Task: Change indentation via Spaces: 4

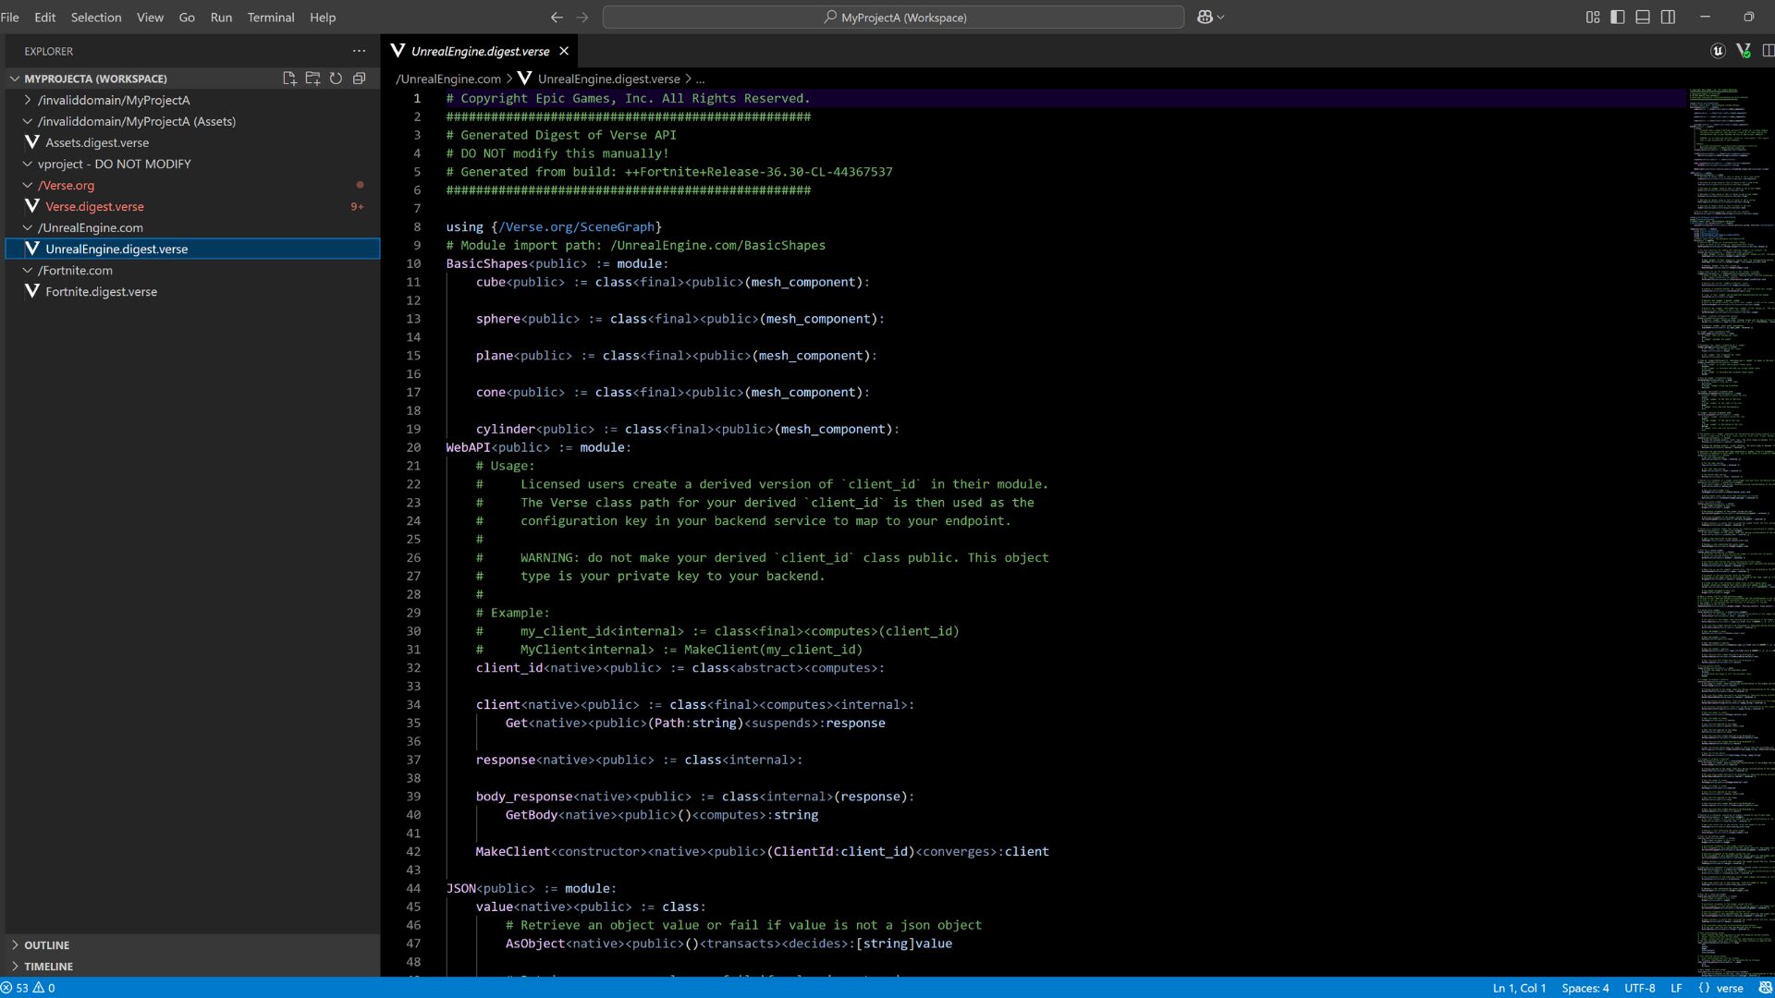Action: [1585, 988]
